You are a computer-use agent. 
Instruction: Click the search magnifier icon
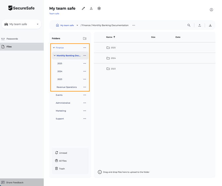pos(189,25)
